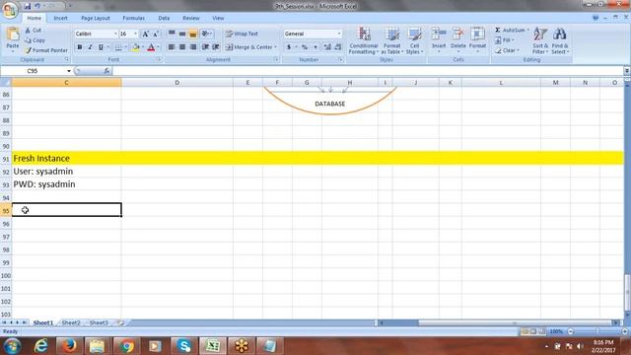Open the Borders dropdown arrow
Image resolution: width=631 pixels, height=355 pixels.
[125, 47]
